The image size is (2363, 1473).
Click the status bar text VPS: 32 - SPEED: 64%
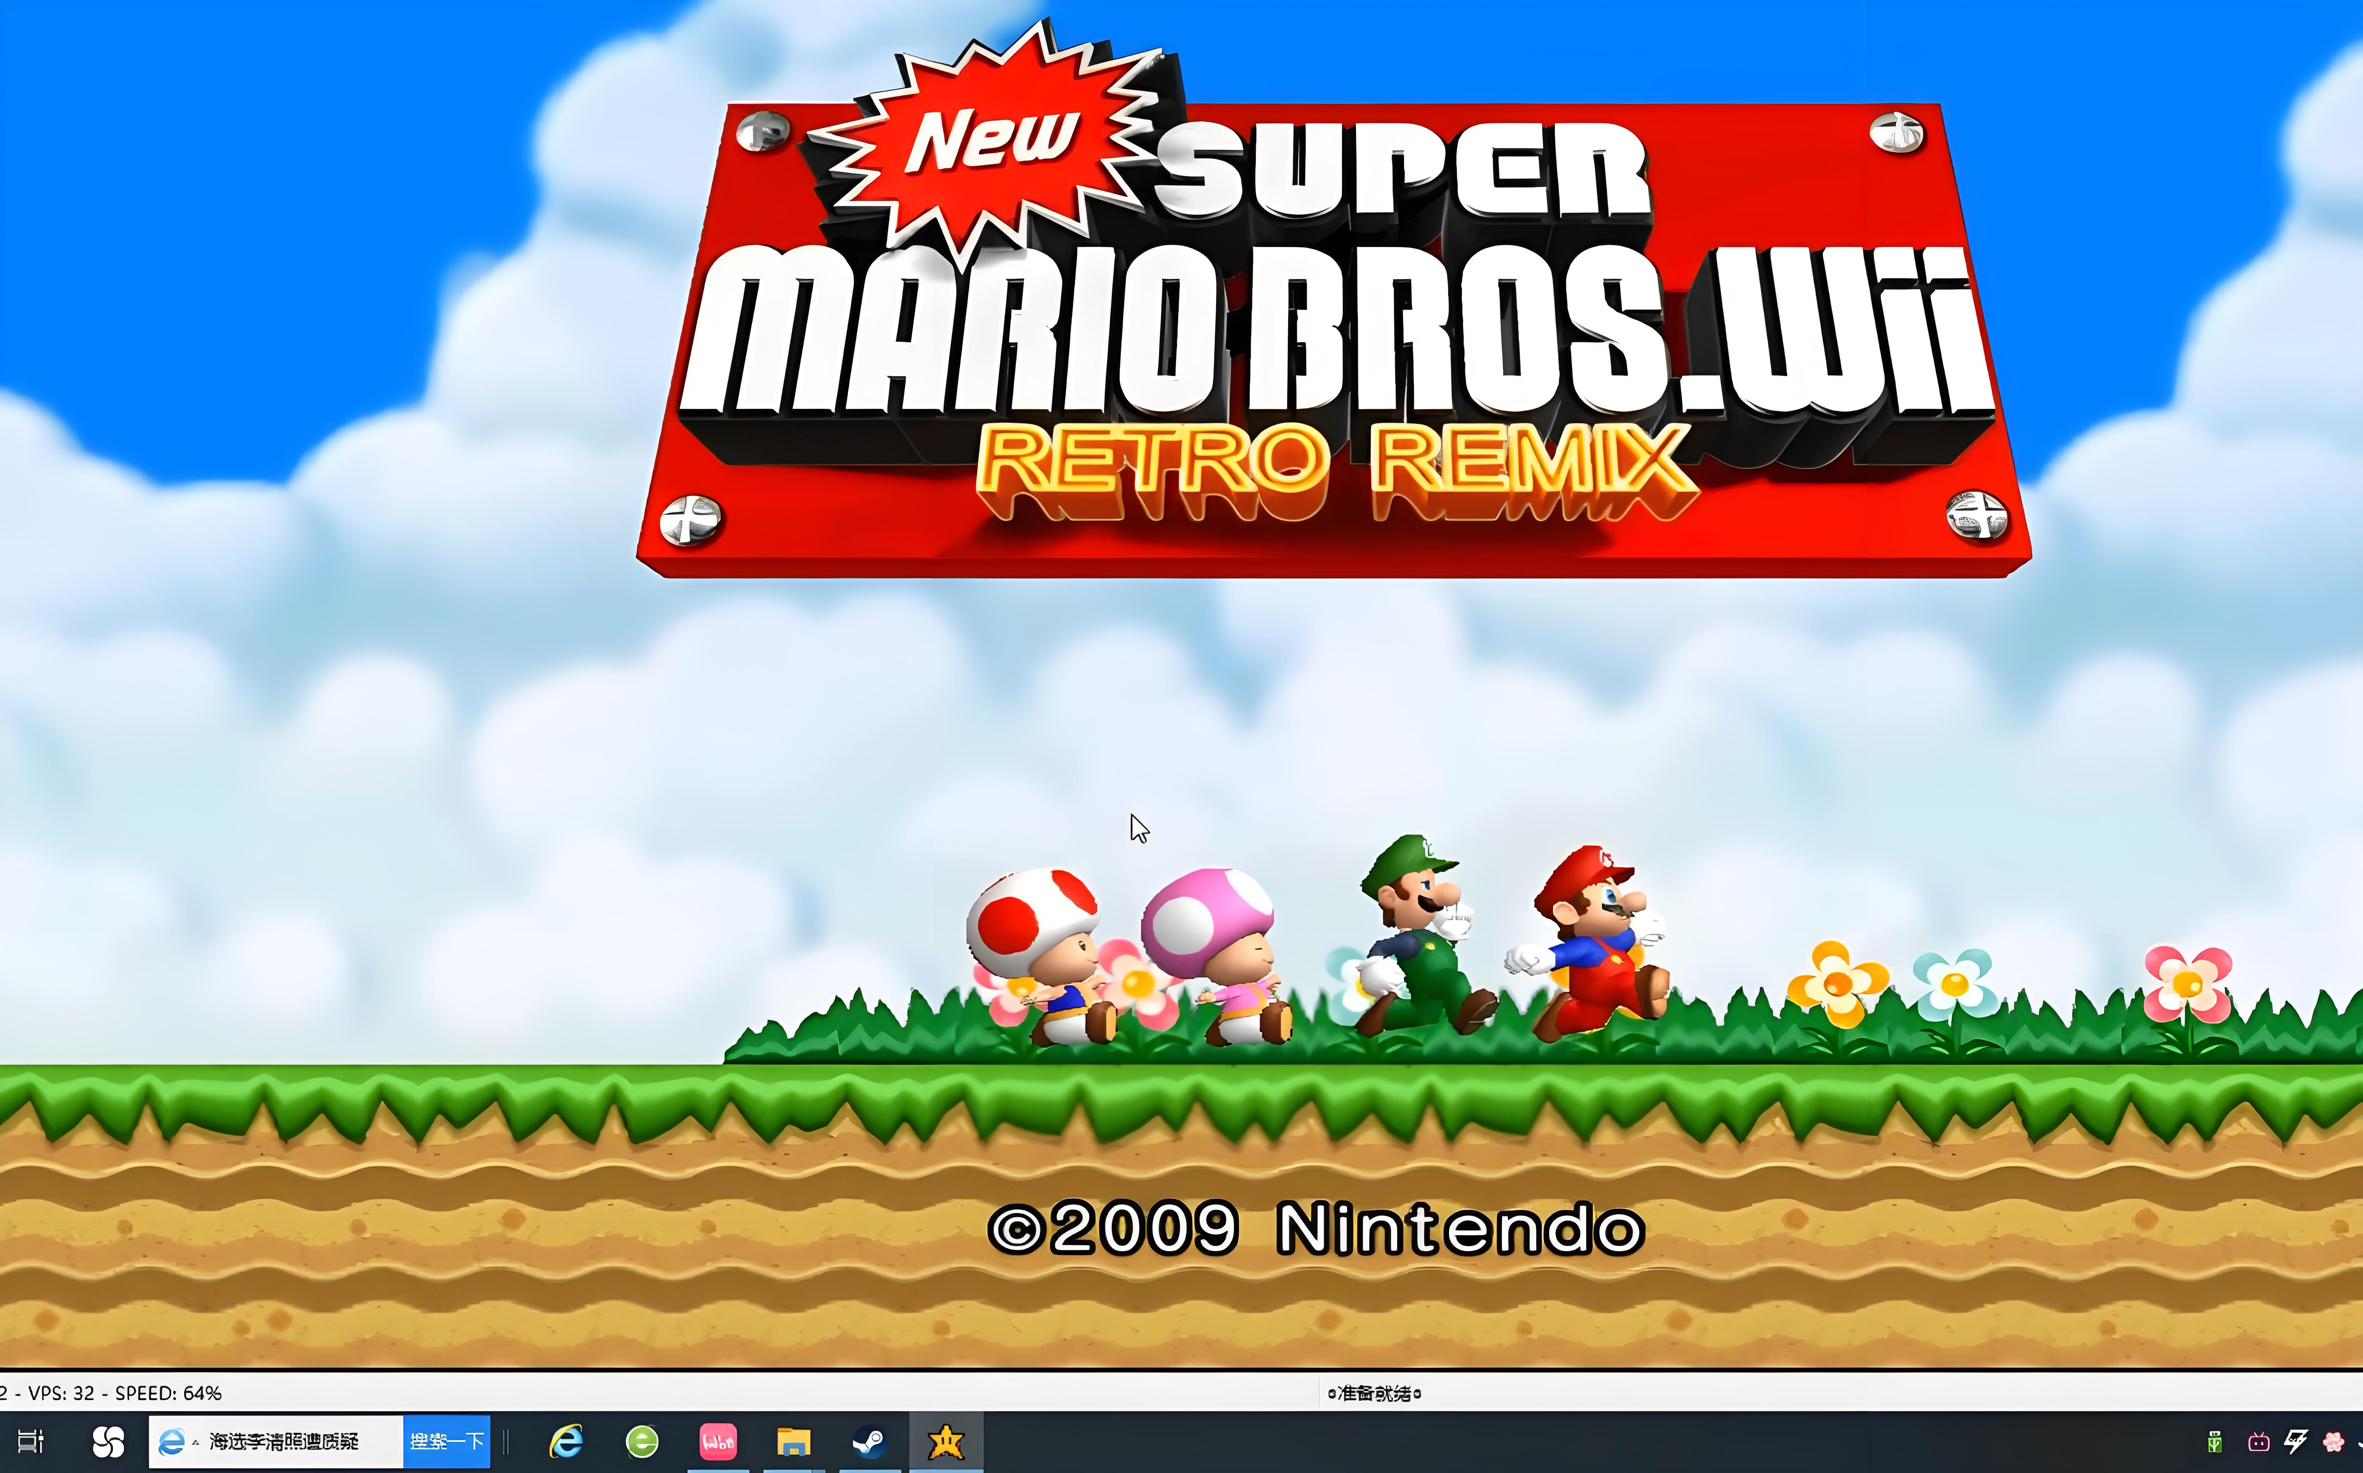tap(125, 1393)
